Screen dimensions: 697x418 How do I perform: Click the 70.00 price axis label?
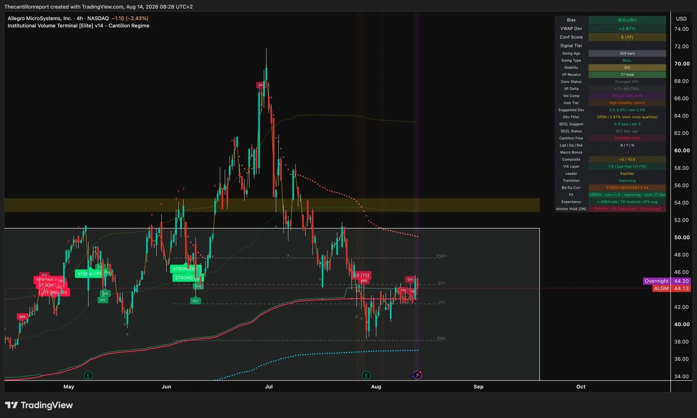click(x=682, y=64)
